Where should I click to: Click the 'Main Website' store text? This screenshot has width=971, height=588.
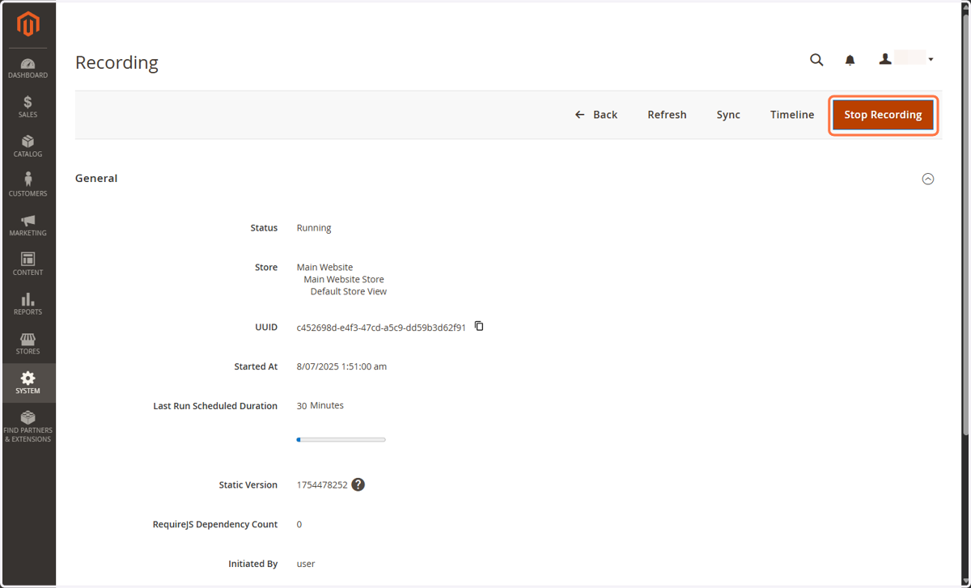(324, 267)
